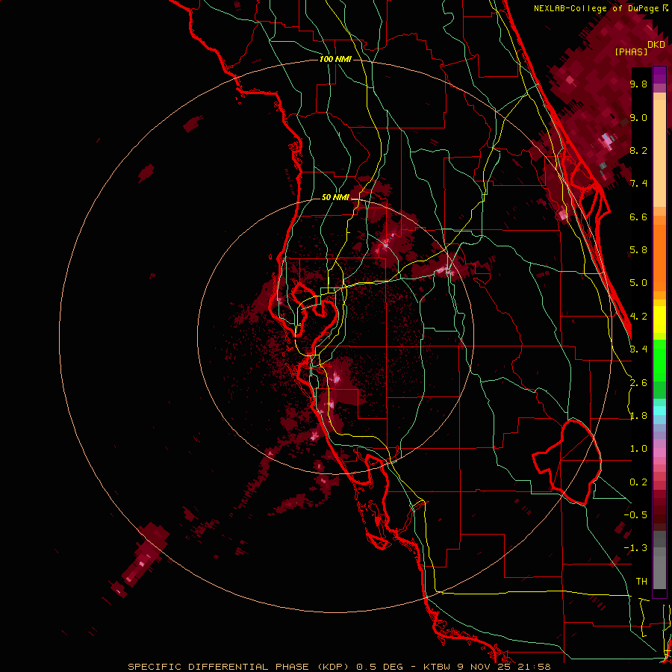Pick the 4.2 legend value
Image resolution: width=672 pixels, height=672 pixels.
[x=638, y=317]
